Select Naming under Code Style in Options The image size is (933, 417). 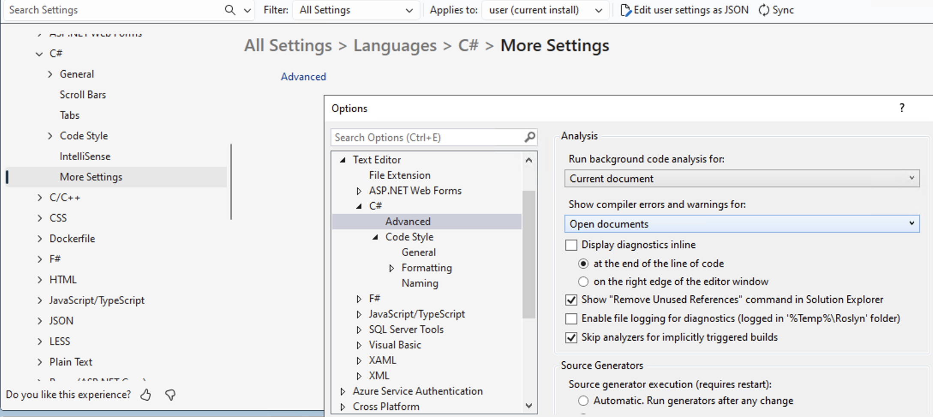(420, 283)
